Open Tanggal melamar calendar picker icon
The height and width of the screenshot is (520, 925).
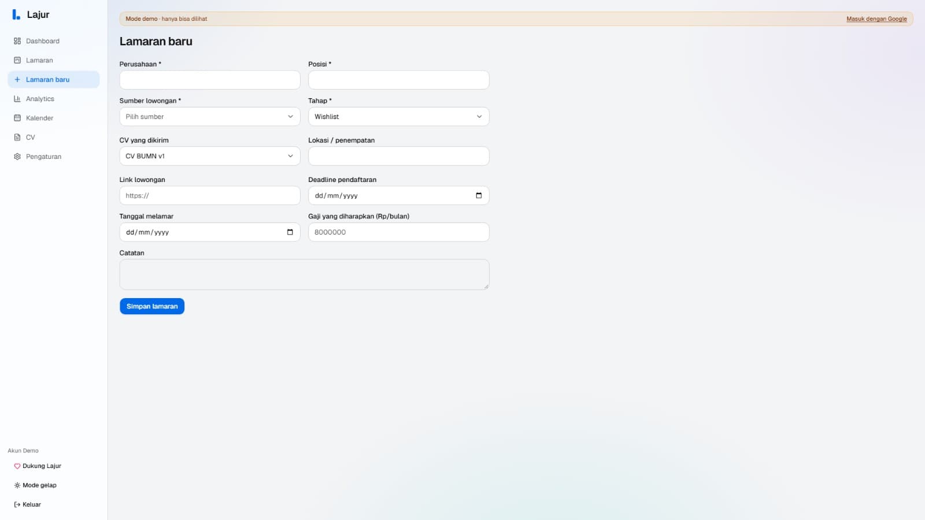point(290,232)
